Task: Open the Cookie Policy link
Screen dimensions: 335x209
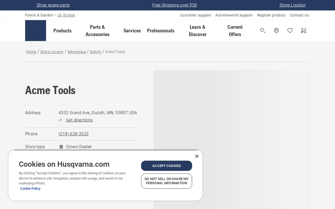Action: click(x=30, y=188)
